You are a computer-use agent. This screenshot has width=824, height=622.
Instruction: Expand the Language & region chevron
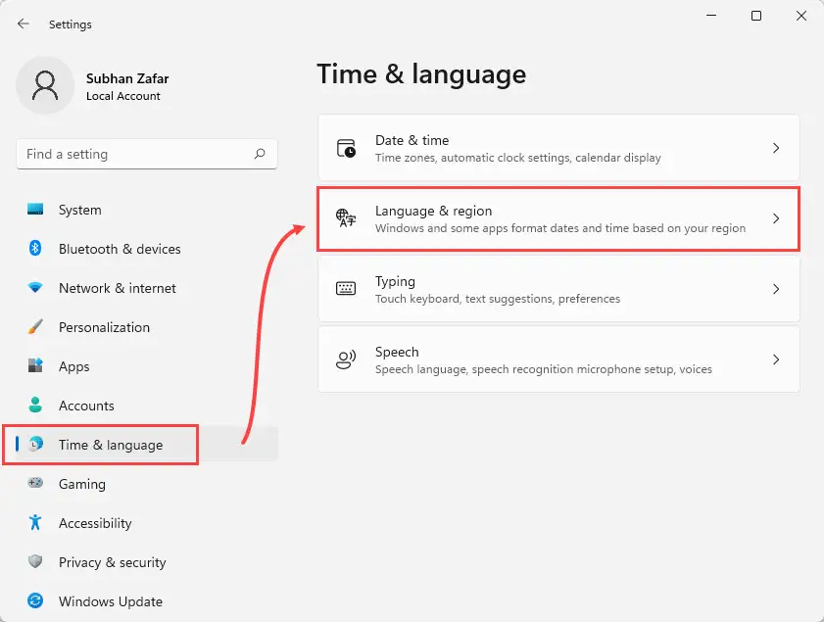coord(776,218)
